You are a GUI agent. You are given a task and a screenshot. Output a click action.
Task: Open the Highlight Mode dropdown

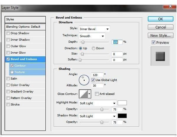[x=98, y=103]
